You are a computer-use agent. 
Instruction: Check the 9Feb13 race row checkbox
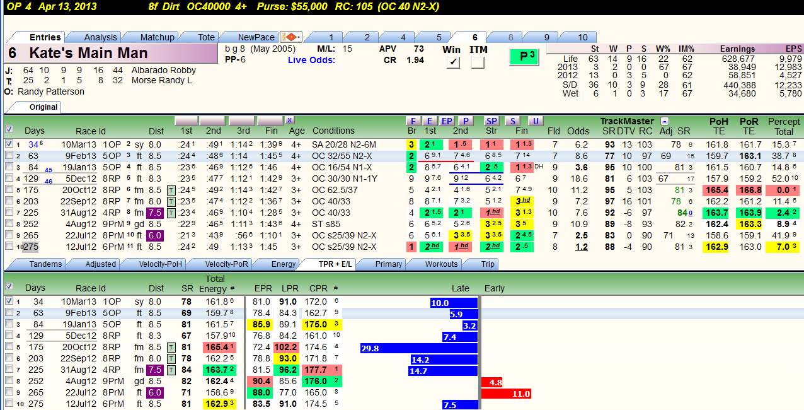(x=9, y=155)
